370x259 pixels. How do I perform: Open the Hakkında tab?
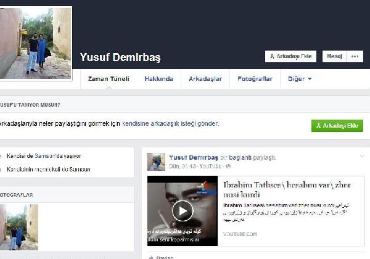[159, 79]
